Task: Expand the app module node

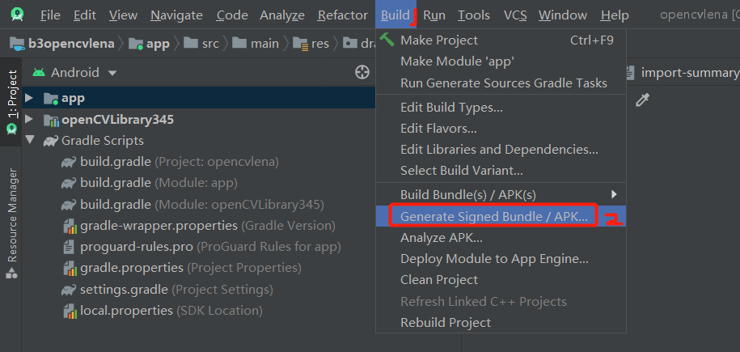Action: pos(29,98)
